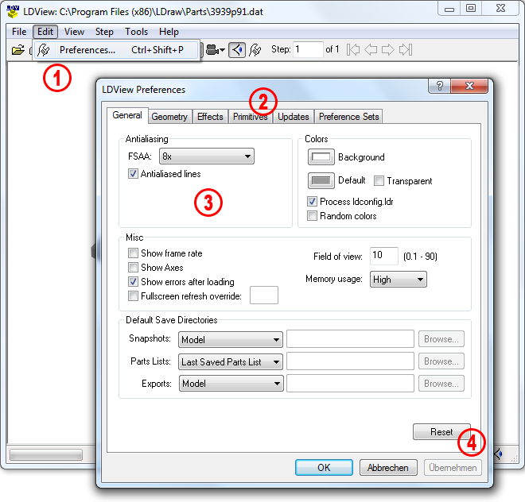Pick the Default color swatch
Image resolution: width=525 pixels, height=502 pixels.
pyautogui.click(x=321, y=180)
